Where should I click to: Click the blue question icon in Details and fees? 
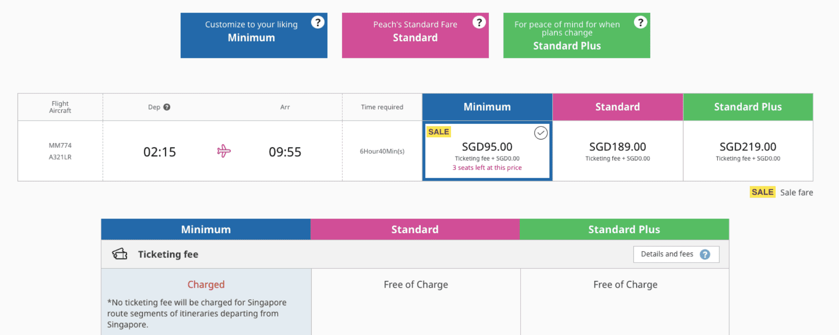pyautogui.click(x=705, y=254)
